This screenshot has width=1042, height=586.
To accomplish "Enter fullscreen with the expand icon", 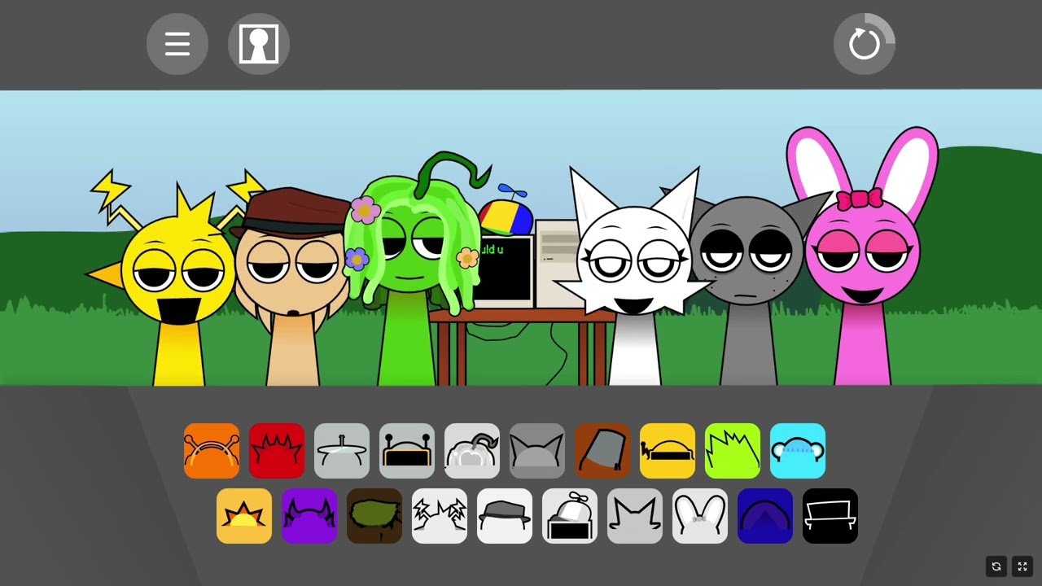I will click(x=1022, y=566).
